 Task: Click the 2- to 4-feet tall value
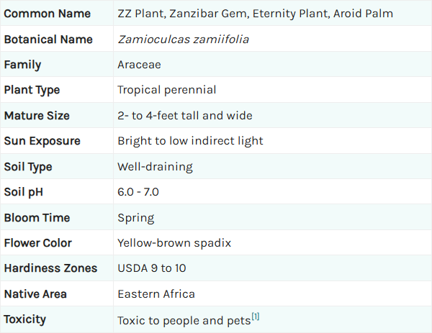click(185, 116)
